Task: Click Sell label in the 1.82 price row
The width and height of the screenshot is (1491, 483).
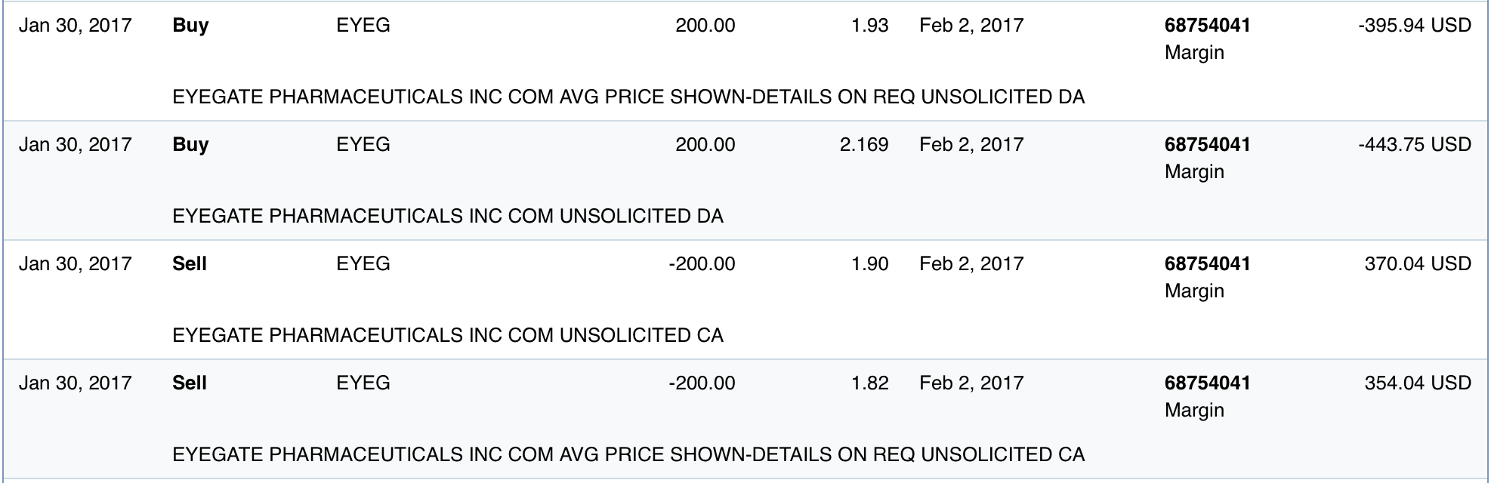Action: pos(190,383)
